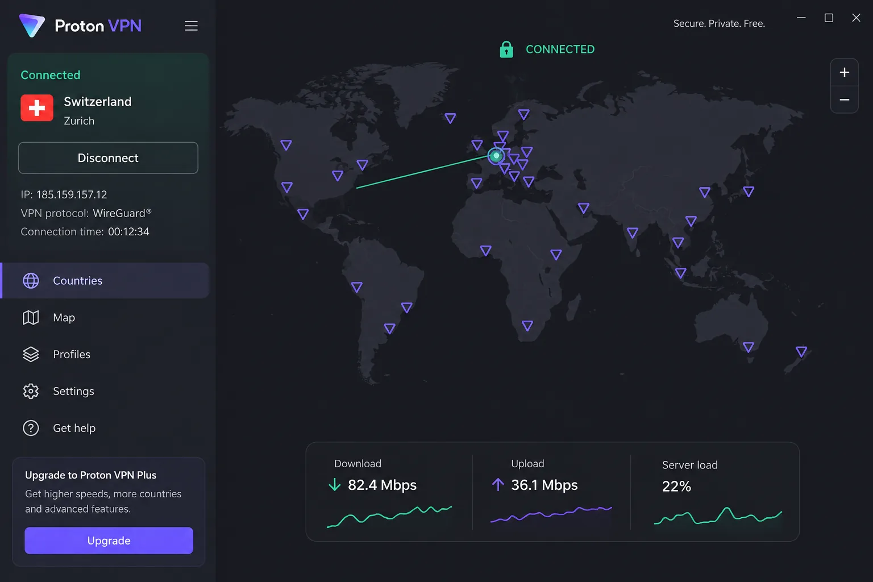Image resolution: width=873 pixels, height=582 pixels.
Task: Select the New Zealand server marker
Action: click(801, 352)
